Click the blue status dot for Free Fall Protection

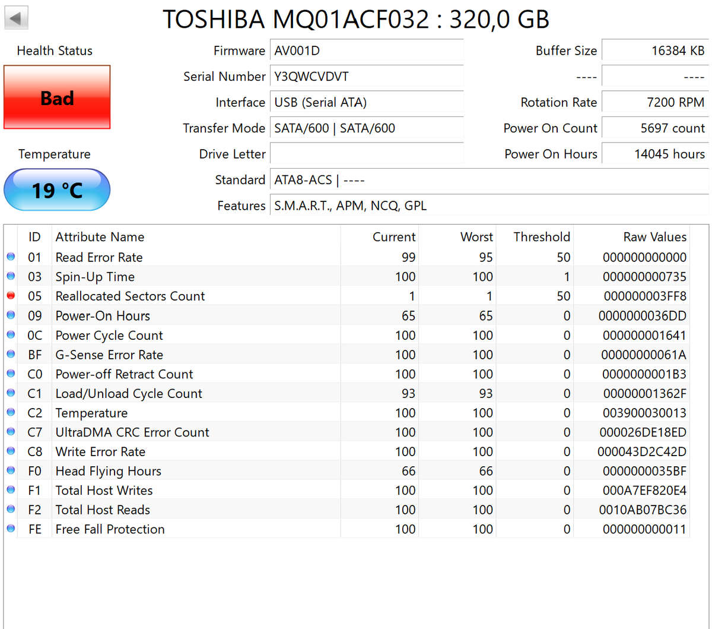[x=11, y=528]
